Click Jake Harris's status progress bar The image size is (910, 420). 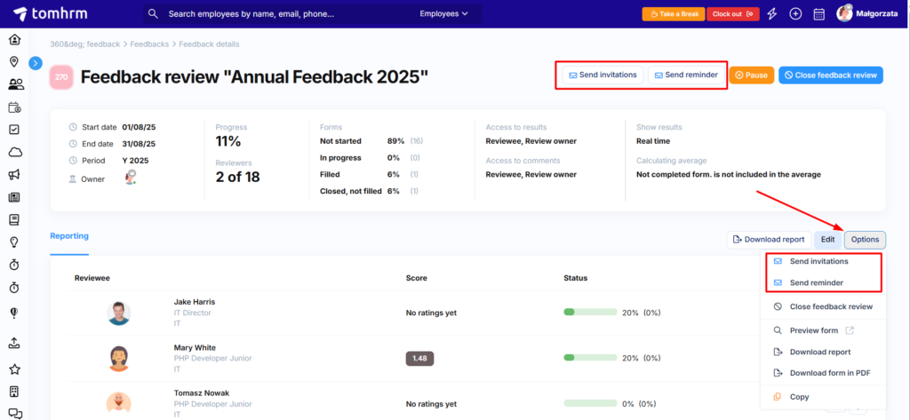point(590,313)
